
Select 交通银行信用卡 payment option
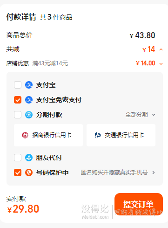point(121,135)
